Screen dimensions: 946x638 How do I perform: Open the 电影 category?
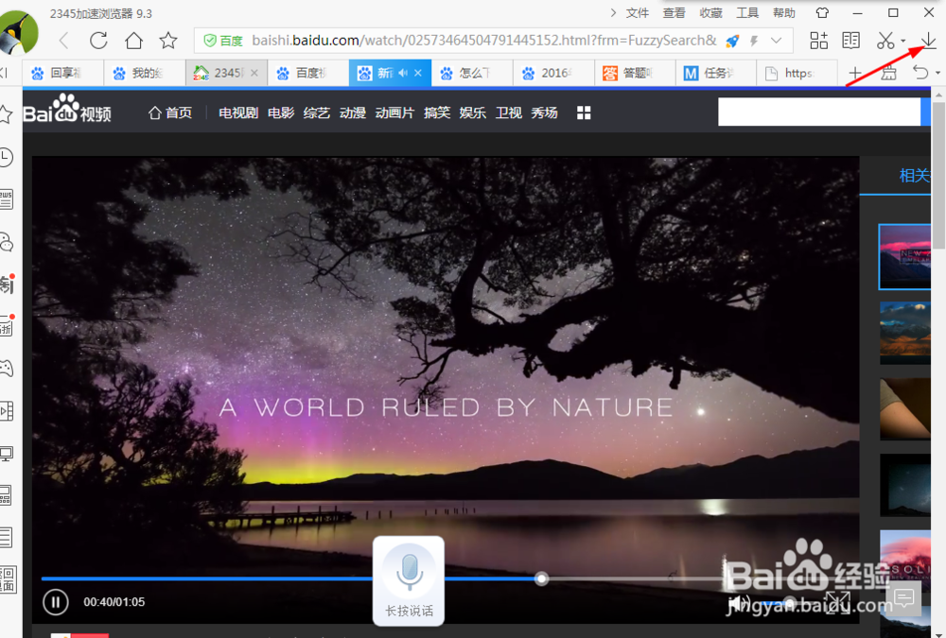[281, 112]
